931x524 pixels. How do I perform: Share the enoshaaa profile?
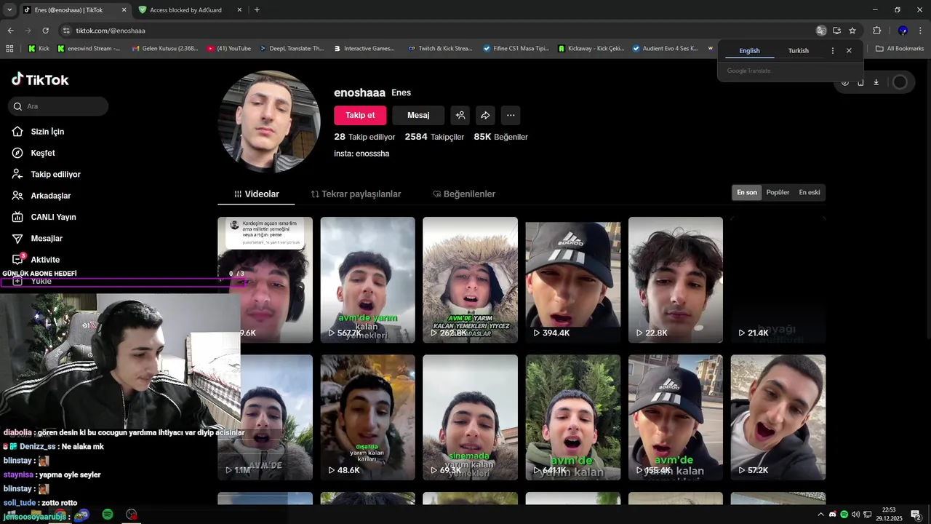point(485,115)
